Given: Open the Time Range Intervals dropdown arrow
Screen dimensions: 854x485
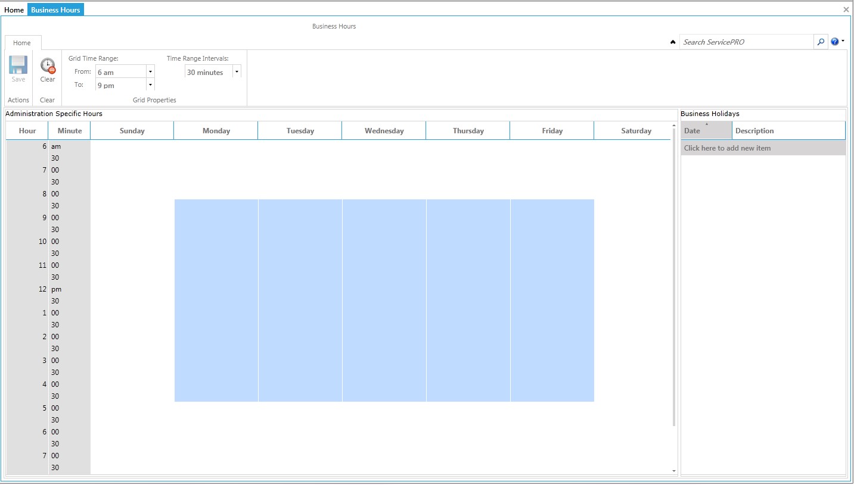Looking at the screenshot, I should pos(237,71).
